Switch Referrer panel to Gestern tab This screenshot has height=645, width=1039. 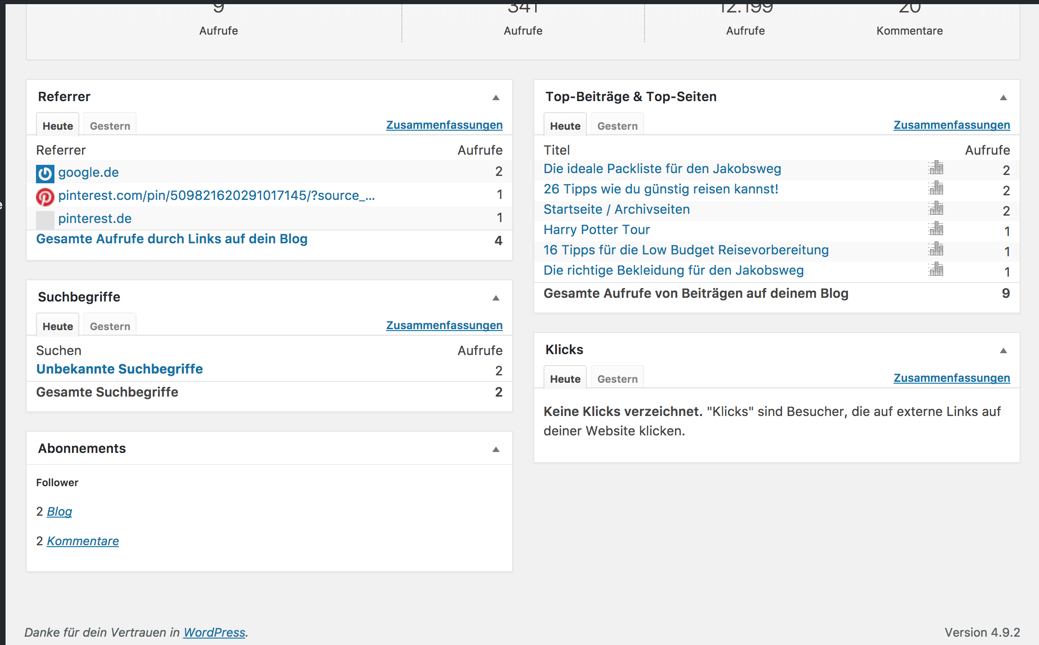pos(110,126)
